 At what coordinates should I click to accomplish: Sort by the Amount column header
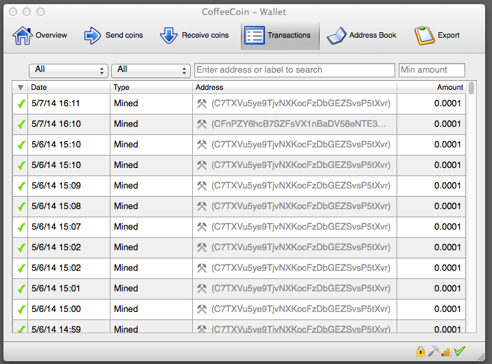(432, 87)
